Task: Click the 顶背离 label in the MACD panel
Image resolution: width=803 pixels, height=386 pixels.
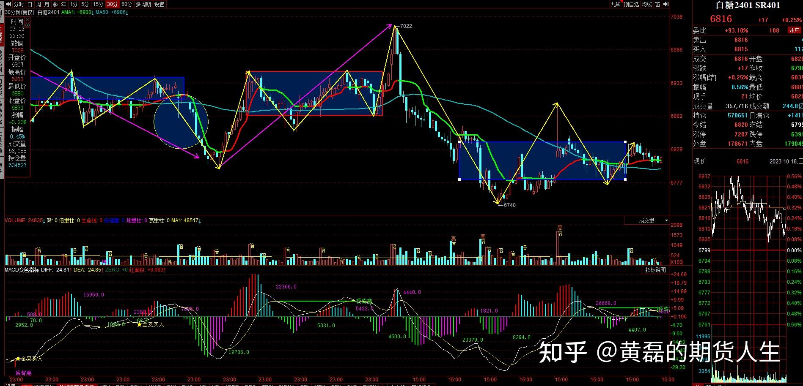Action: pos(364,301)
